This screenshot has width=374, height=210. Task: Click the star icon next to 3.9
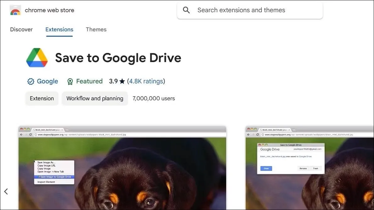tap(122, 81)
